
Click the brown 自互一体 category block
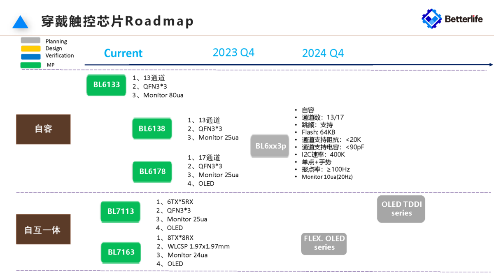[x=43, y=229]
